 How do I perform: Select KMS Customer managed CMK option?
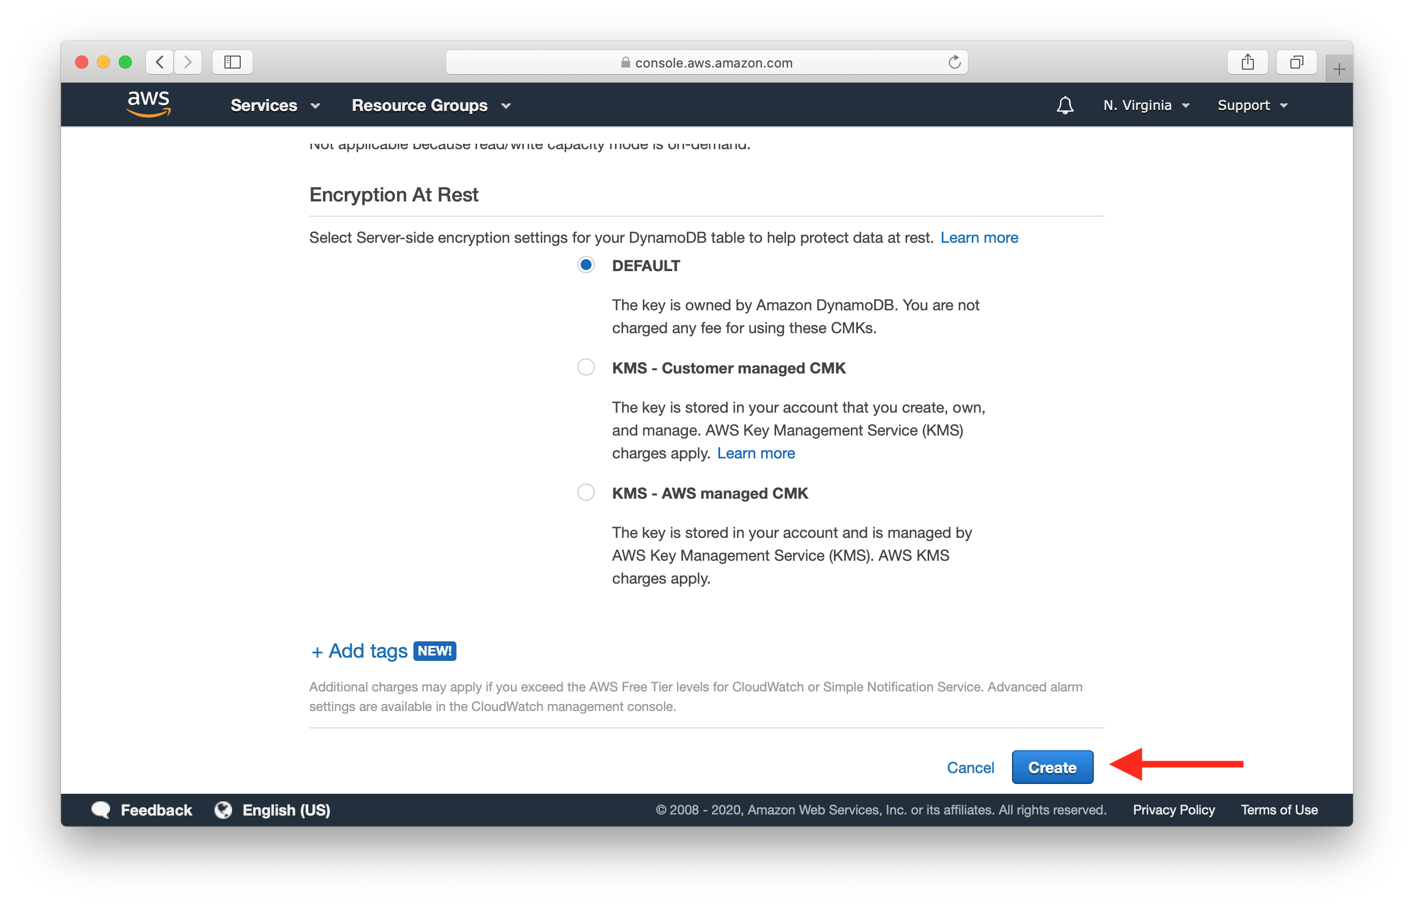(x=587, y=367)
